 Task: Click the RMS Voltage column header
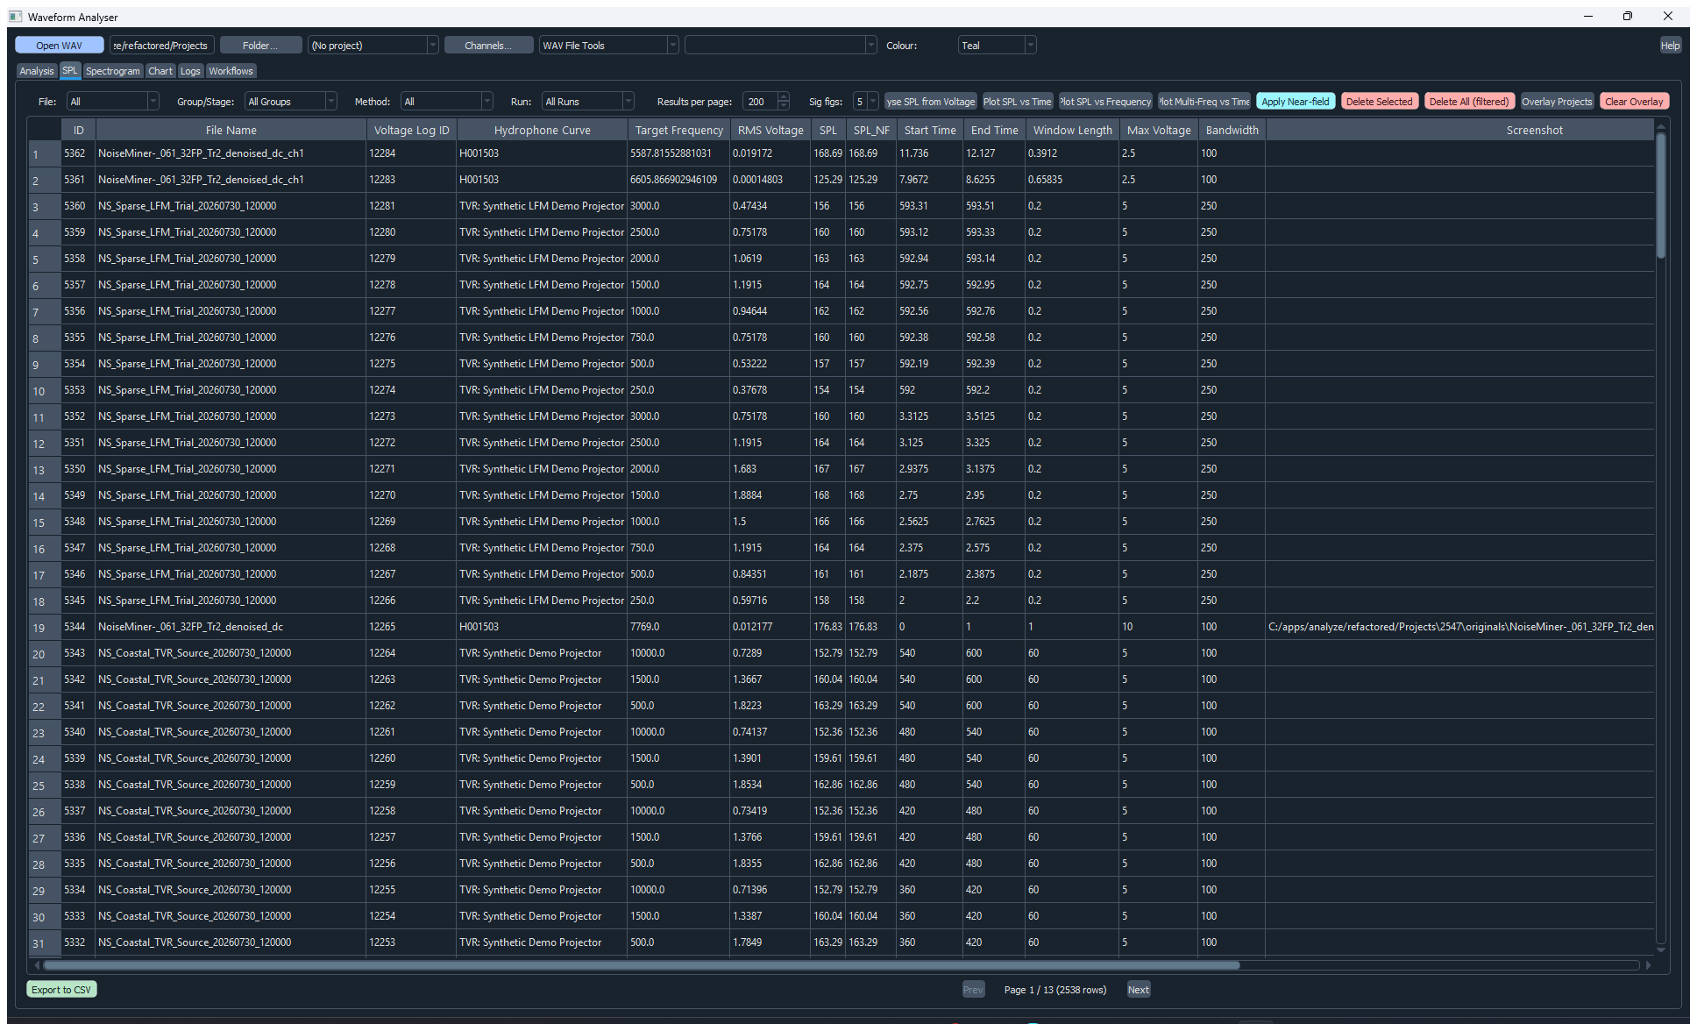(x=770, y=130)
